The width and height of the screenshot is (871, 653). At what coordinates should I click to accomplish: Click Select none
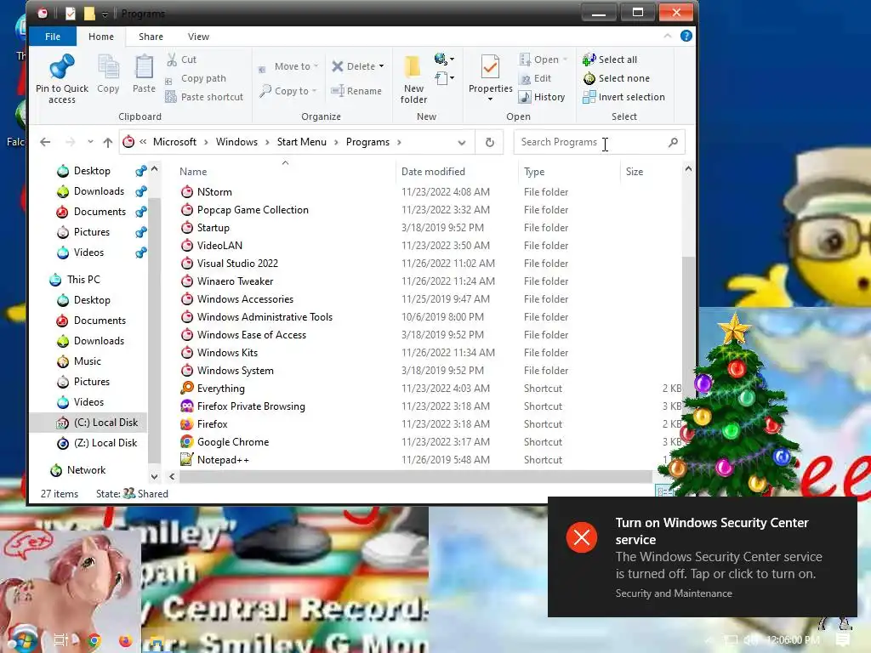pos(616,78)
